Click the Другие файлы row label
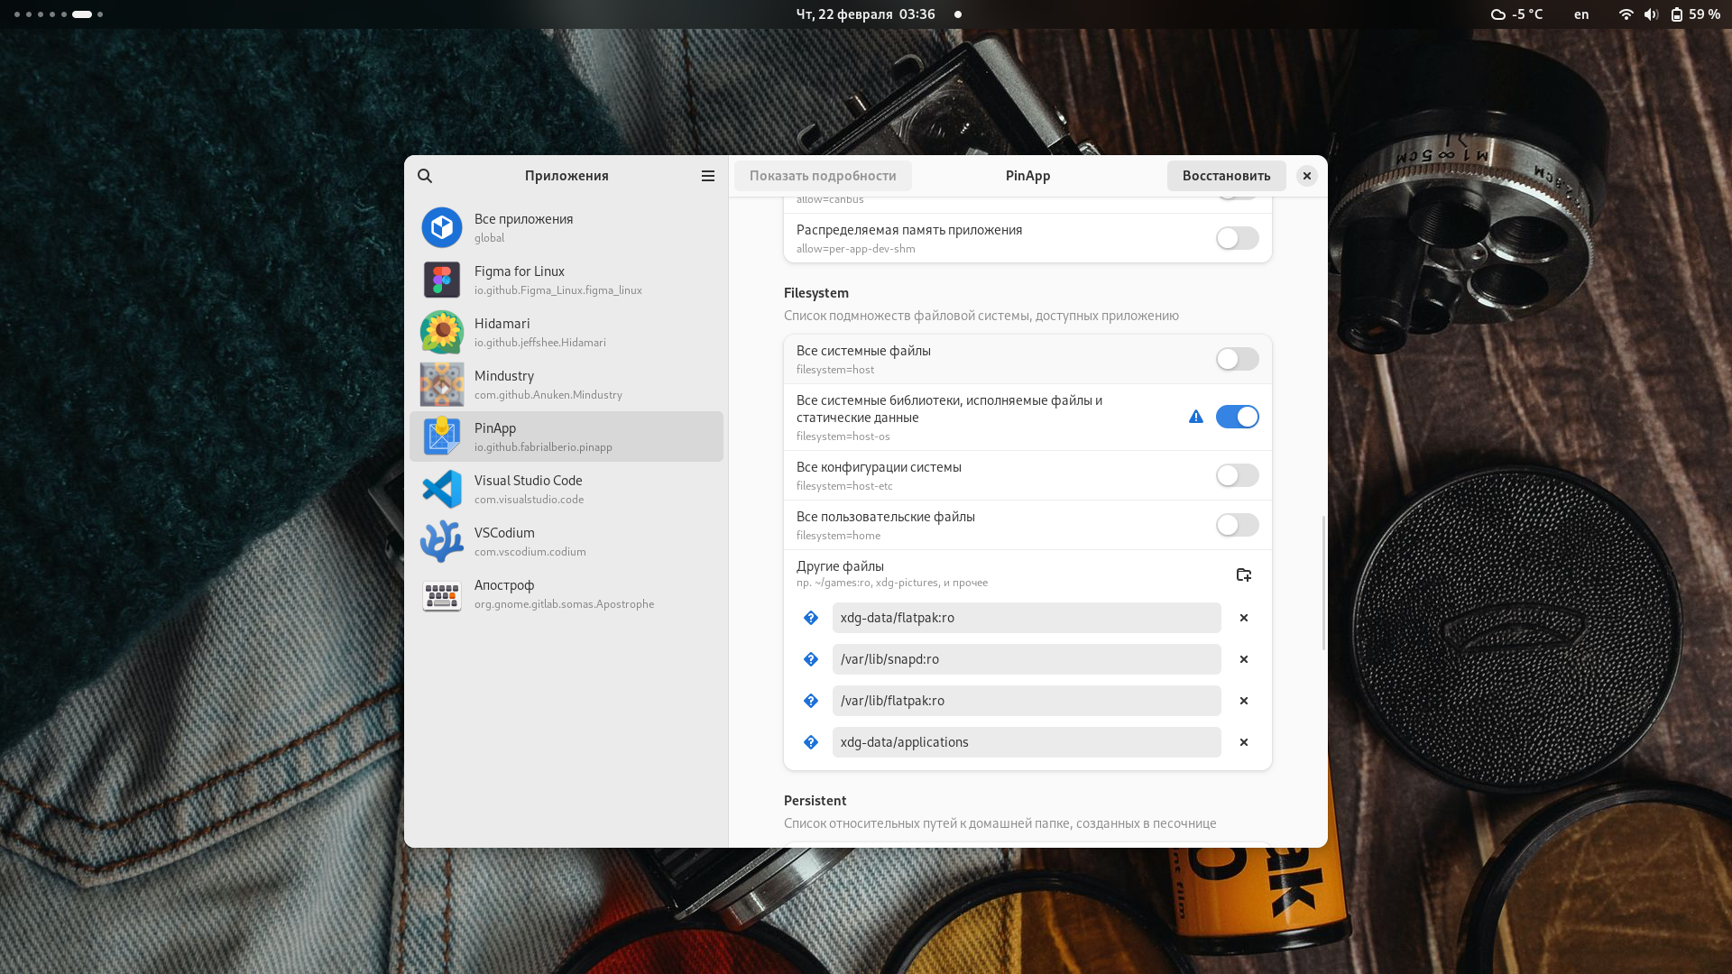Screen dimensions: 1732x974 click(x=840, y=566)
